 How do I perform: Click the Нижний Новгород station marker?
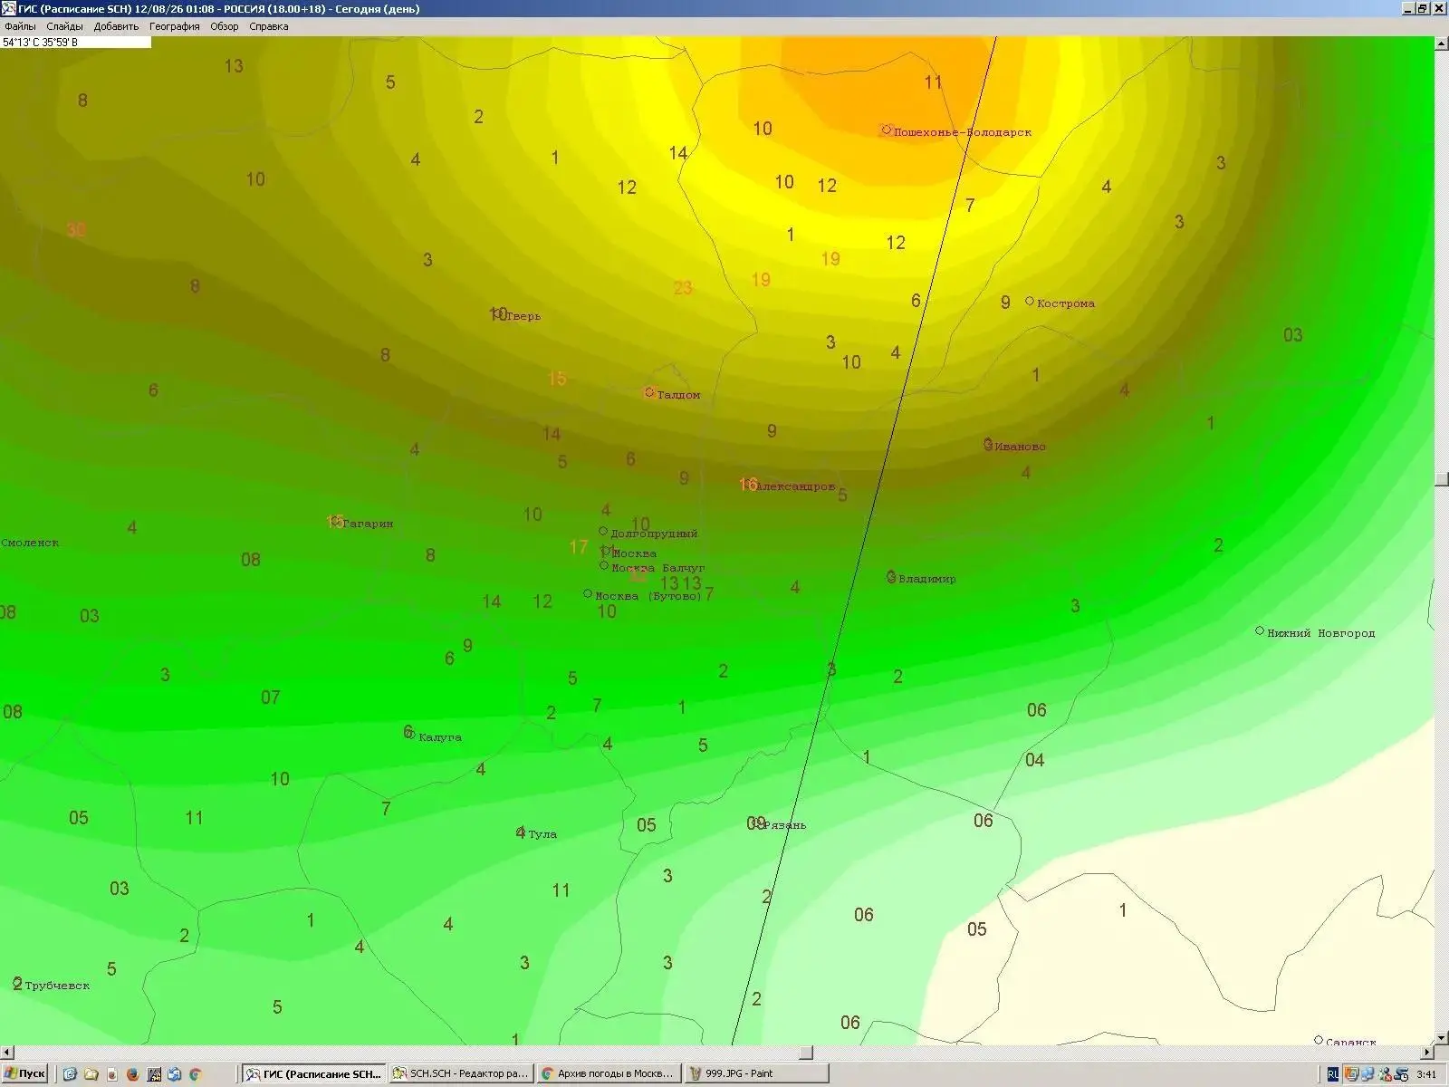(x=1260, y=630)
